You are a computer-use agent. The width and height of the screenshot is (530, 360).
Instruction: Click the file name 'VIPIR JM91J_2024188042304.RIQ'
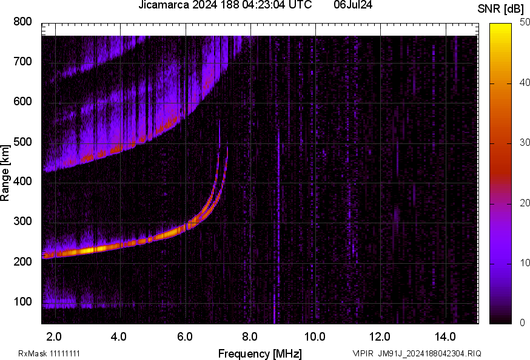[417, 353]
